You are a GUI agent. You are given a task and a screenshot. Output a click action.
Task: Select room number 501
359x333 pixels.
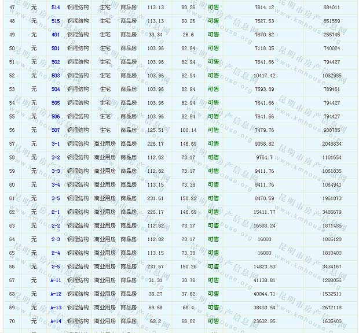coord(56,49)
